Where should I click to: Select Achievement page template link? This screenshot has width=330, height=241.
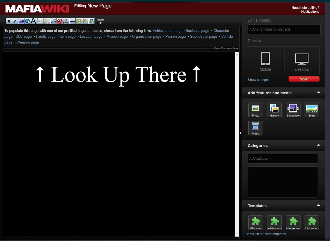tap(167, 31)
